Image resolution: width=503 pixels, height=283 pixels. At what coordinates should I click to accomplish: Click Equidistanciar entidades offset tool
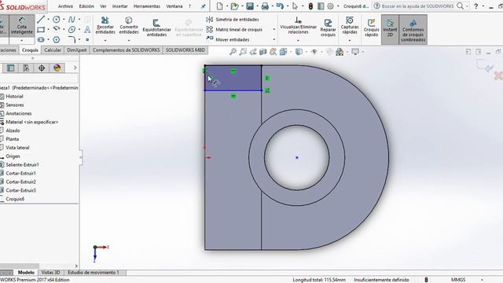tap(156, 28)
